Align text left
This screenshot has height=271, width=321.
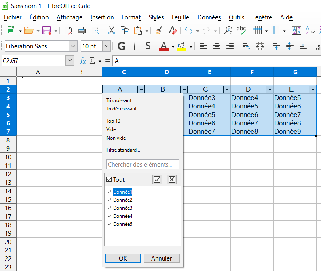pos(203,46)
